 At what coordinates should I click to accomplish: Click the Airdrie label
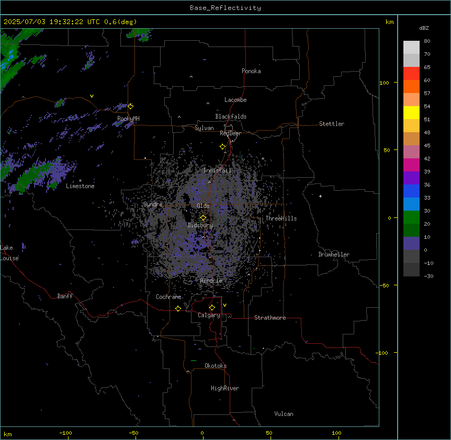211,281
